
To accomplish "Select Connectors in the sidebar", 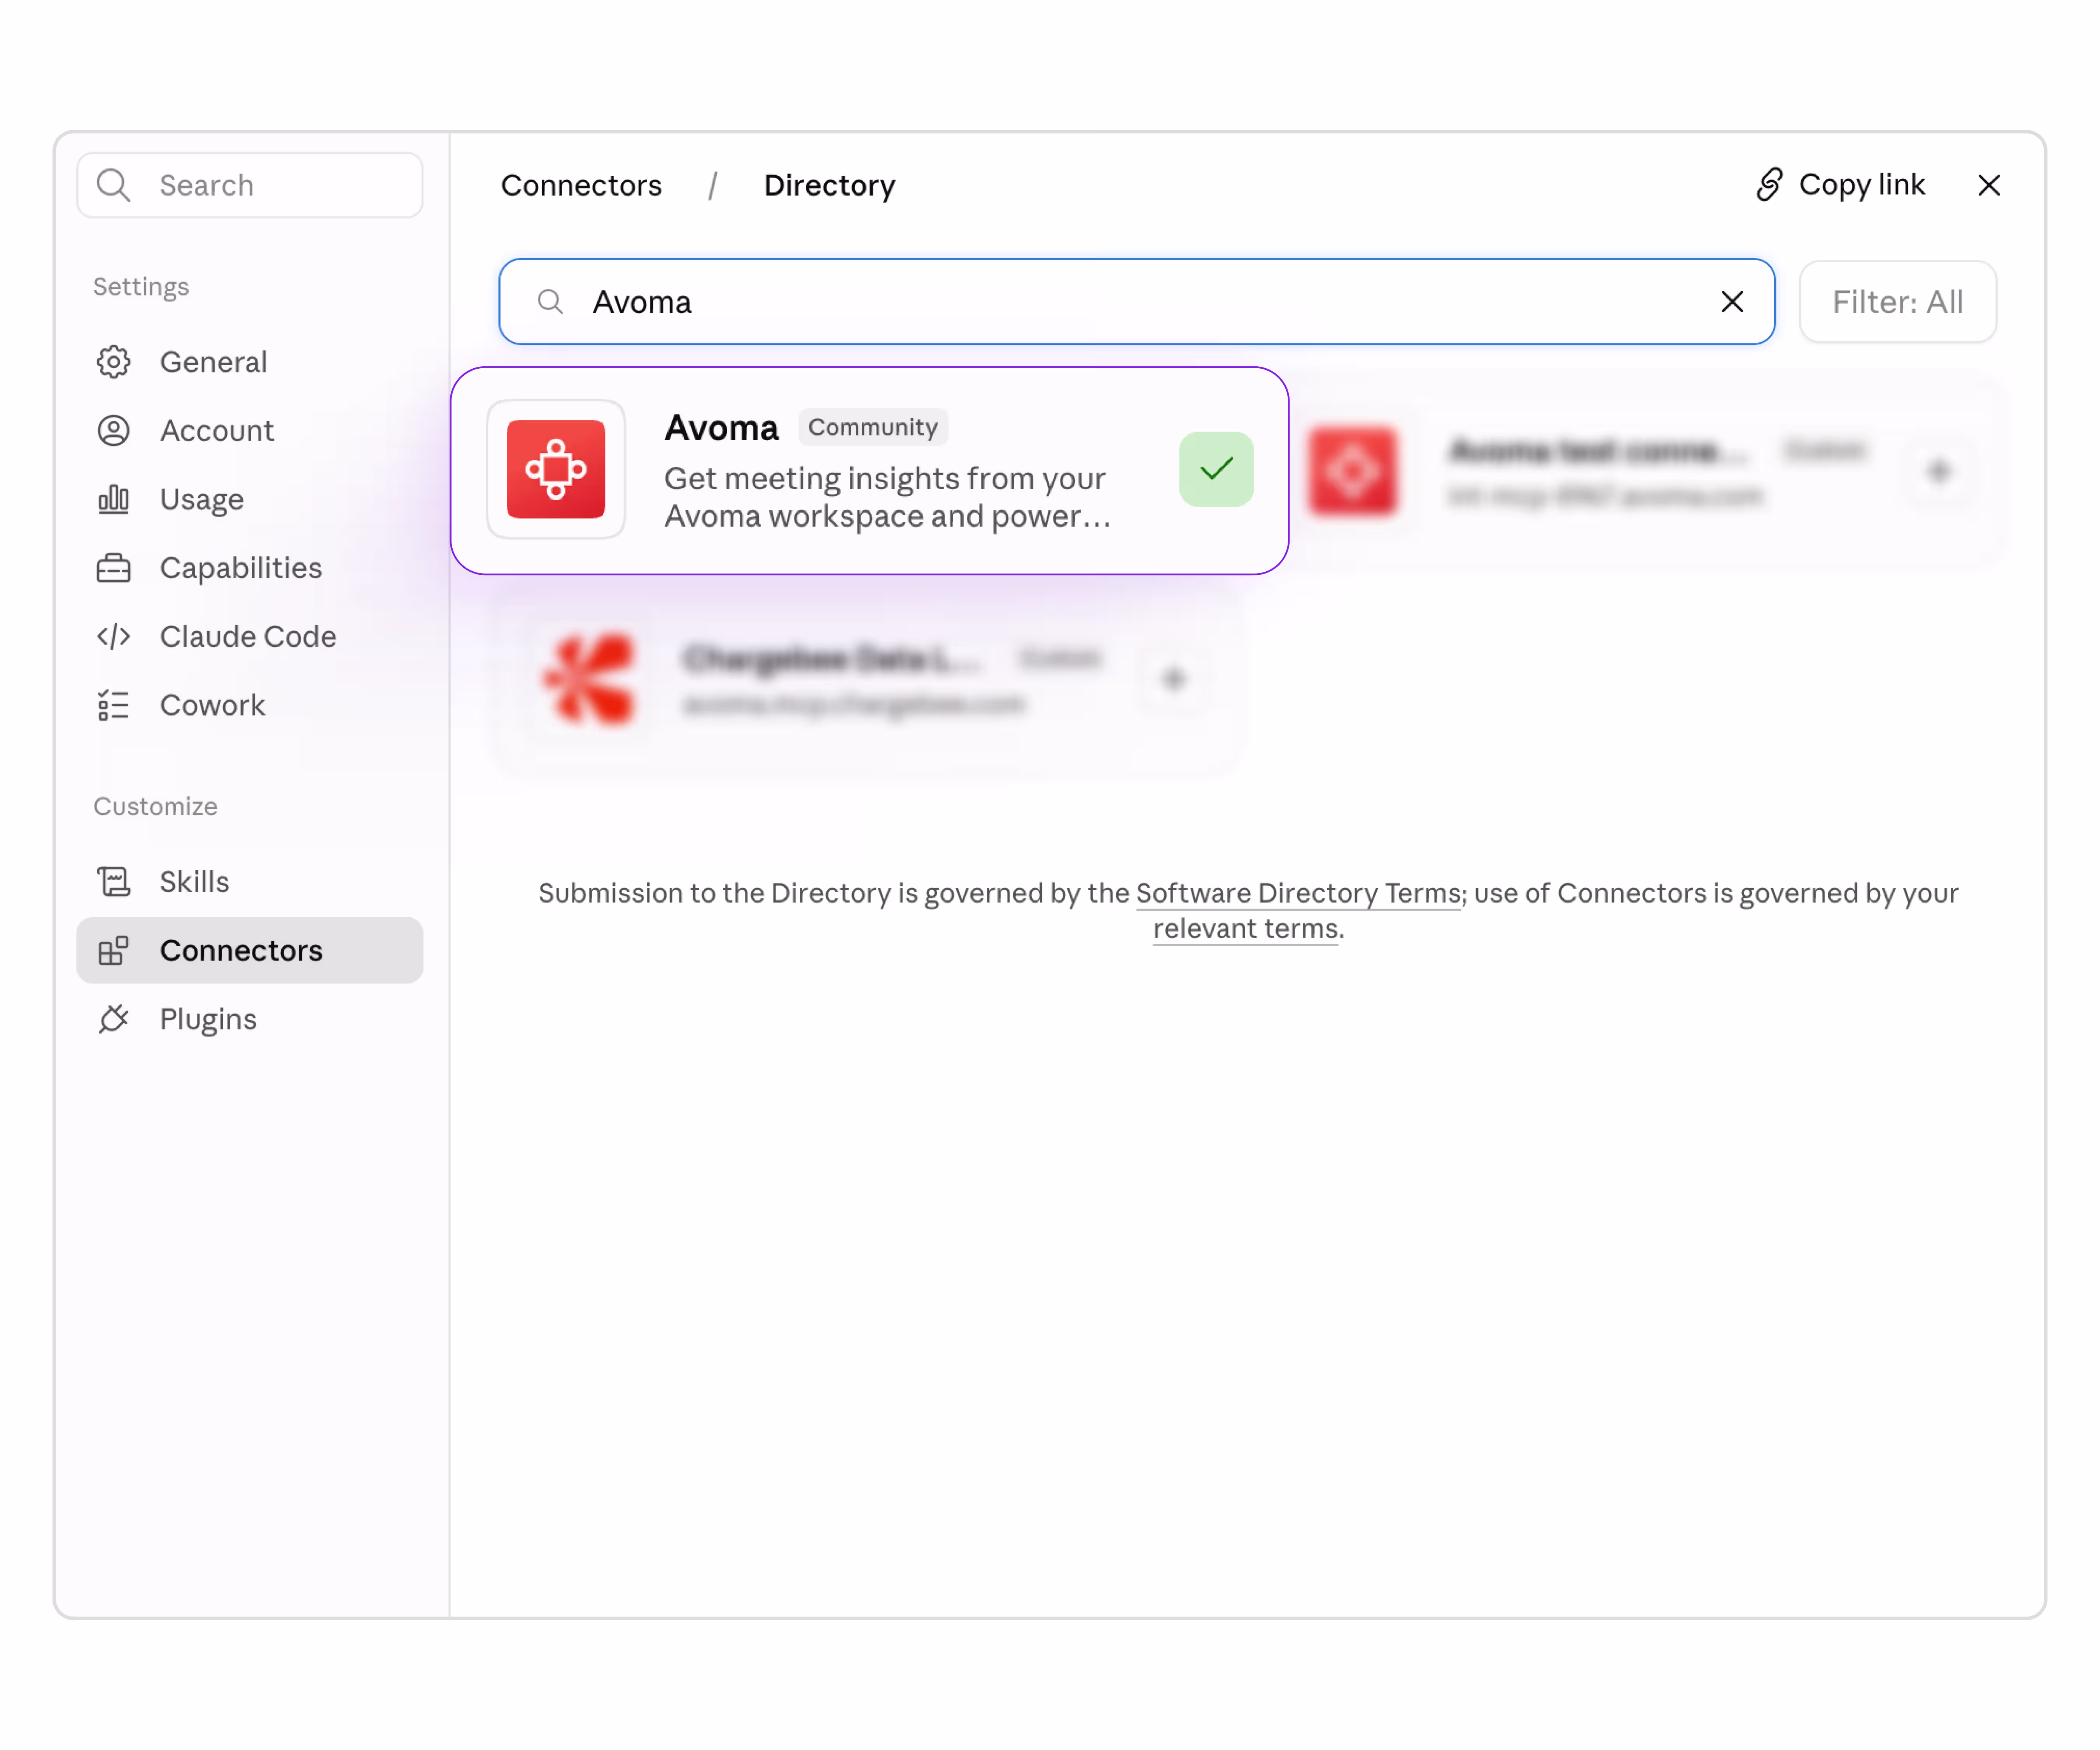I will (x=250, y=951).
